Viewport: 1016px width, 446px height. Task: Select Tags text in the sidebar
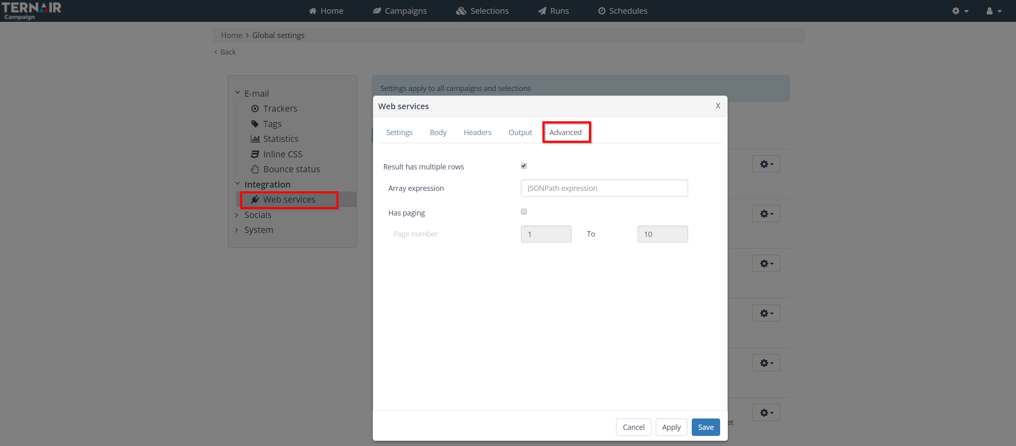coord(272,124)
